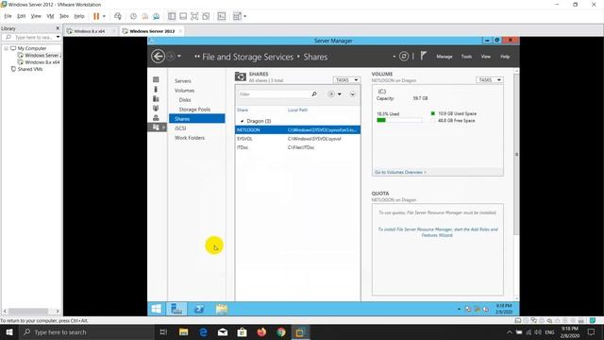Switch to Unity mode

coord(206,16)
